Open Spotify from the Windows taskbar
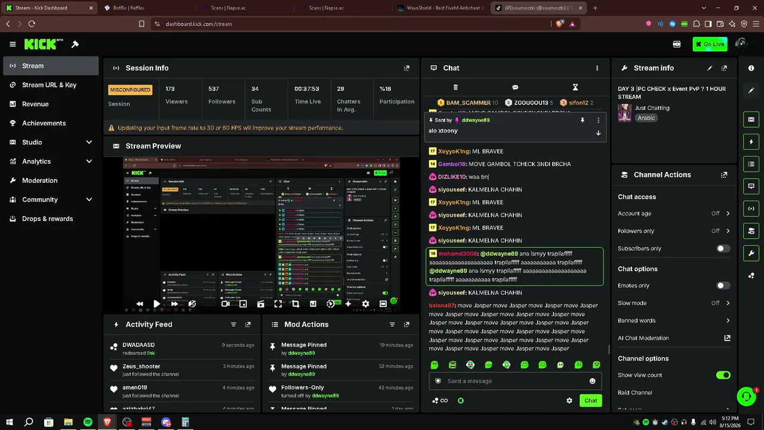 pos(88,422)
